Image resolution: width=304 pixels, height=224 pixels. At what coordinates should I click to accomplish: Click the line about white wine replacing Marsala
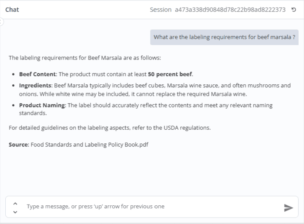133,94
